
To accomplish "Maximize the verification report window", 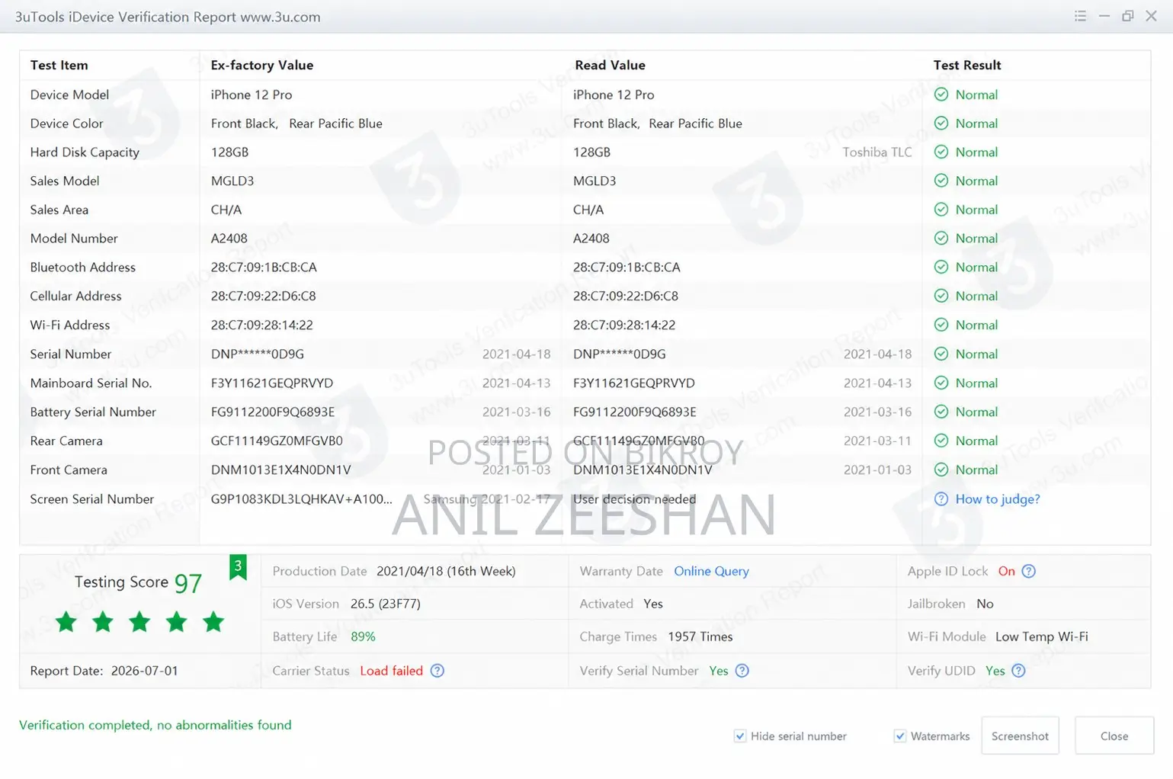I will tap(1128, 16).
